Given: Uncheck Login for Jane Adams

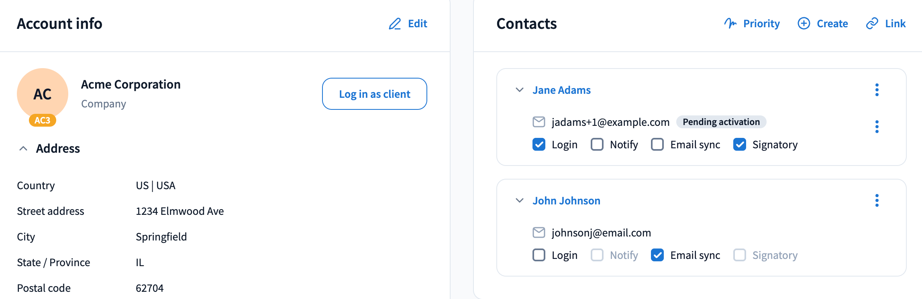Looking at the screenshot, I should (x=539, y=144).
